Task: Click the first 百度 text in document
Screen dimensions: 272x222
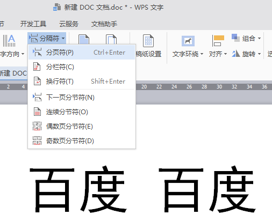Action: [78, 189]
